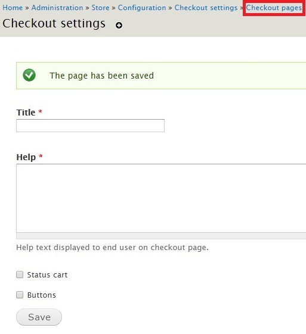Click the Help textarea resize grip bar
The height and width of the screenshot is (334, 306).
click(x=161, y=236)
